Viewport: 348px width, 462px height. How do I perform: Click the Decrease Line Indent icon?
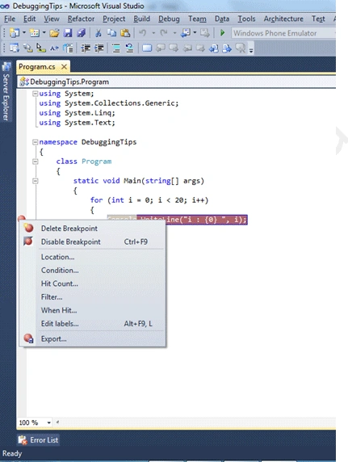(86, 48)
